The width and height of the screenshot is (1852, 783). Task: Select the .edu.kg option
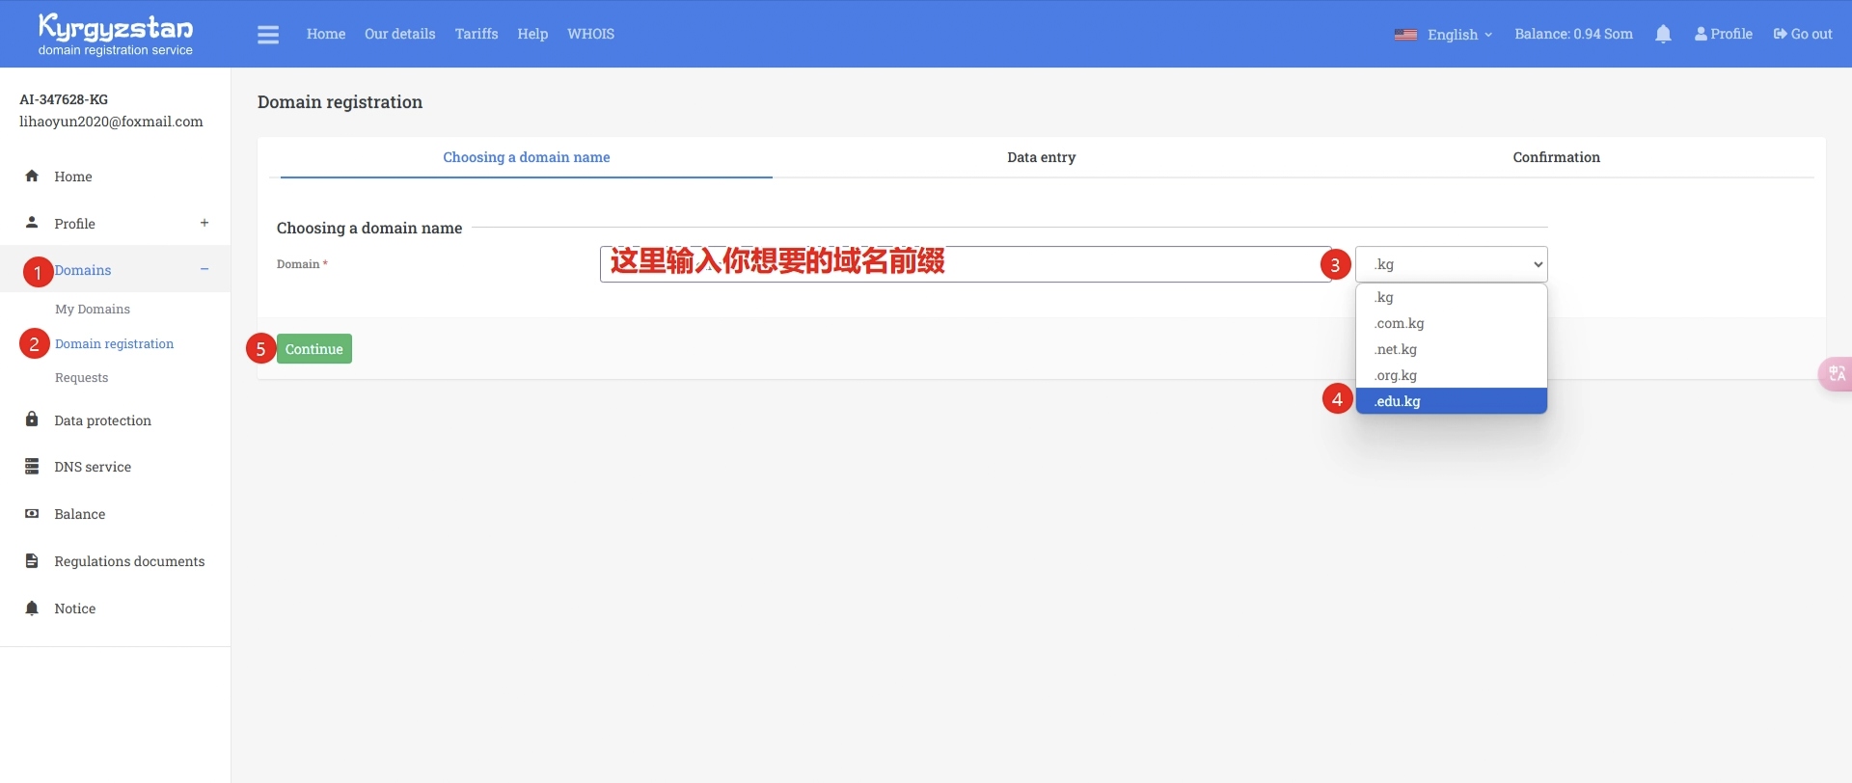tap(1451, 401)
